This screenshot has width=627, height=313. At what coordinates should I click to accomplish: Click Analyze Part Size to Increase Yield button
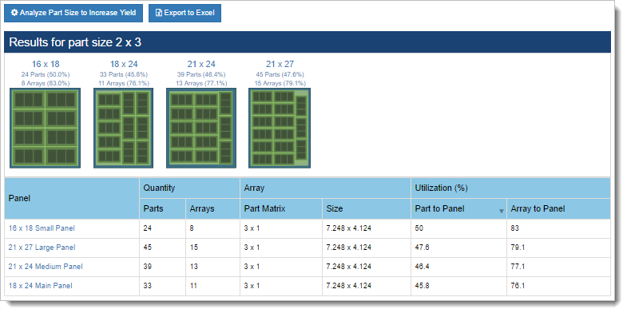(73, 13)
